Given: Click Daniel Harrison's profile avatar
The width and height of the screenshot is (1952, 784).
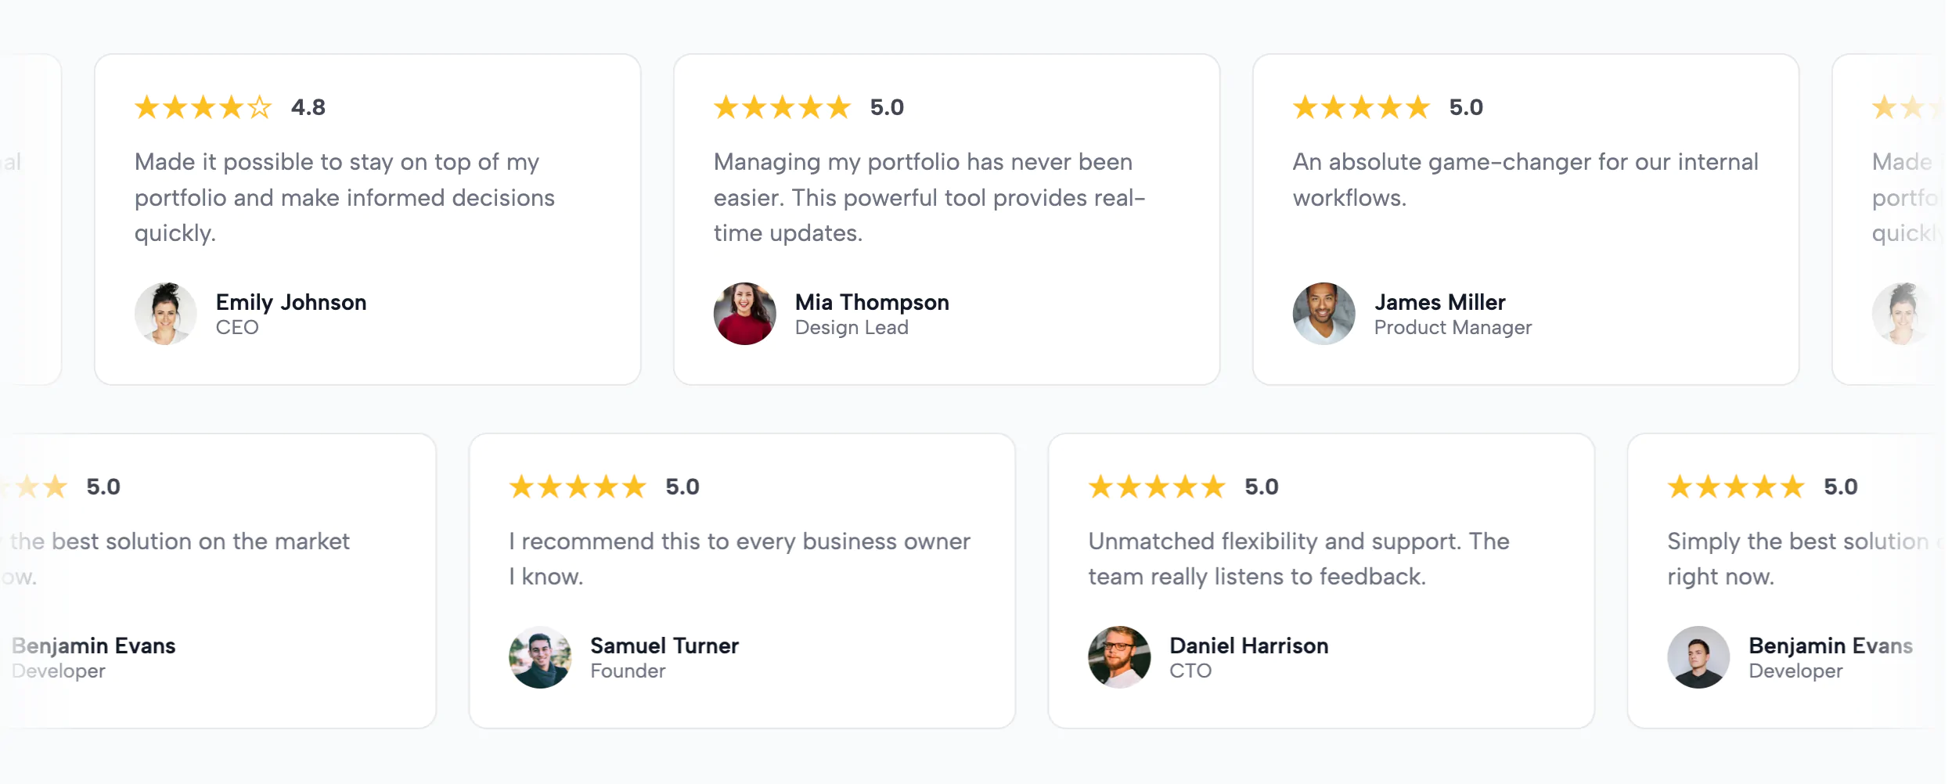Looking at the screenshot, I should (x=1119, y=657).
